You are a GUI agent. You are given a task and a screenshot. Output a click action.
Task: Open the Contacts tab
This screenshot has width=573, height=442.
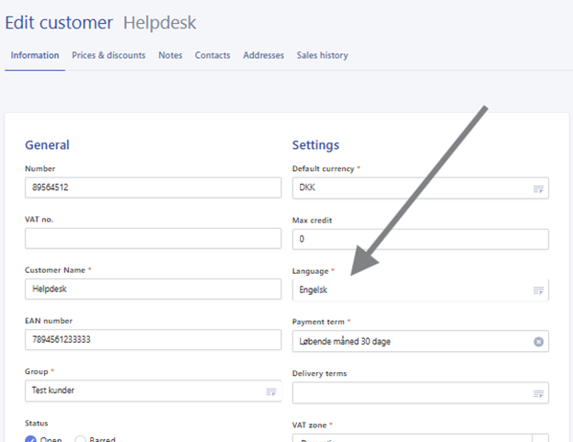pos(212,55)
